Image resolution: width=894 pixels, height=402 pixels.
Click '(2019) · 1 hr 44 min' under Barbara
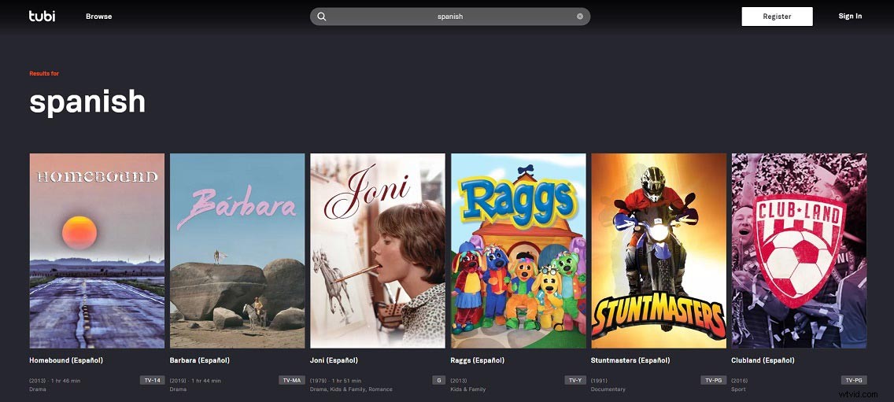click(195, 381)
